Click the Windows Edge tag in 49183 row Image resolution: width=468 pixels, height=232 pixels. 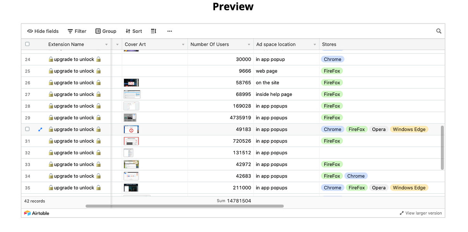[x=409, y=129]
